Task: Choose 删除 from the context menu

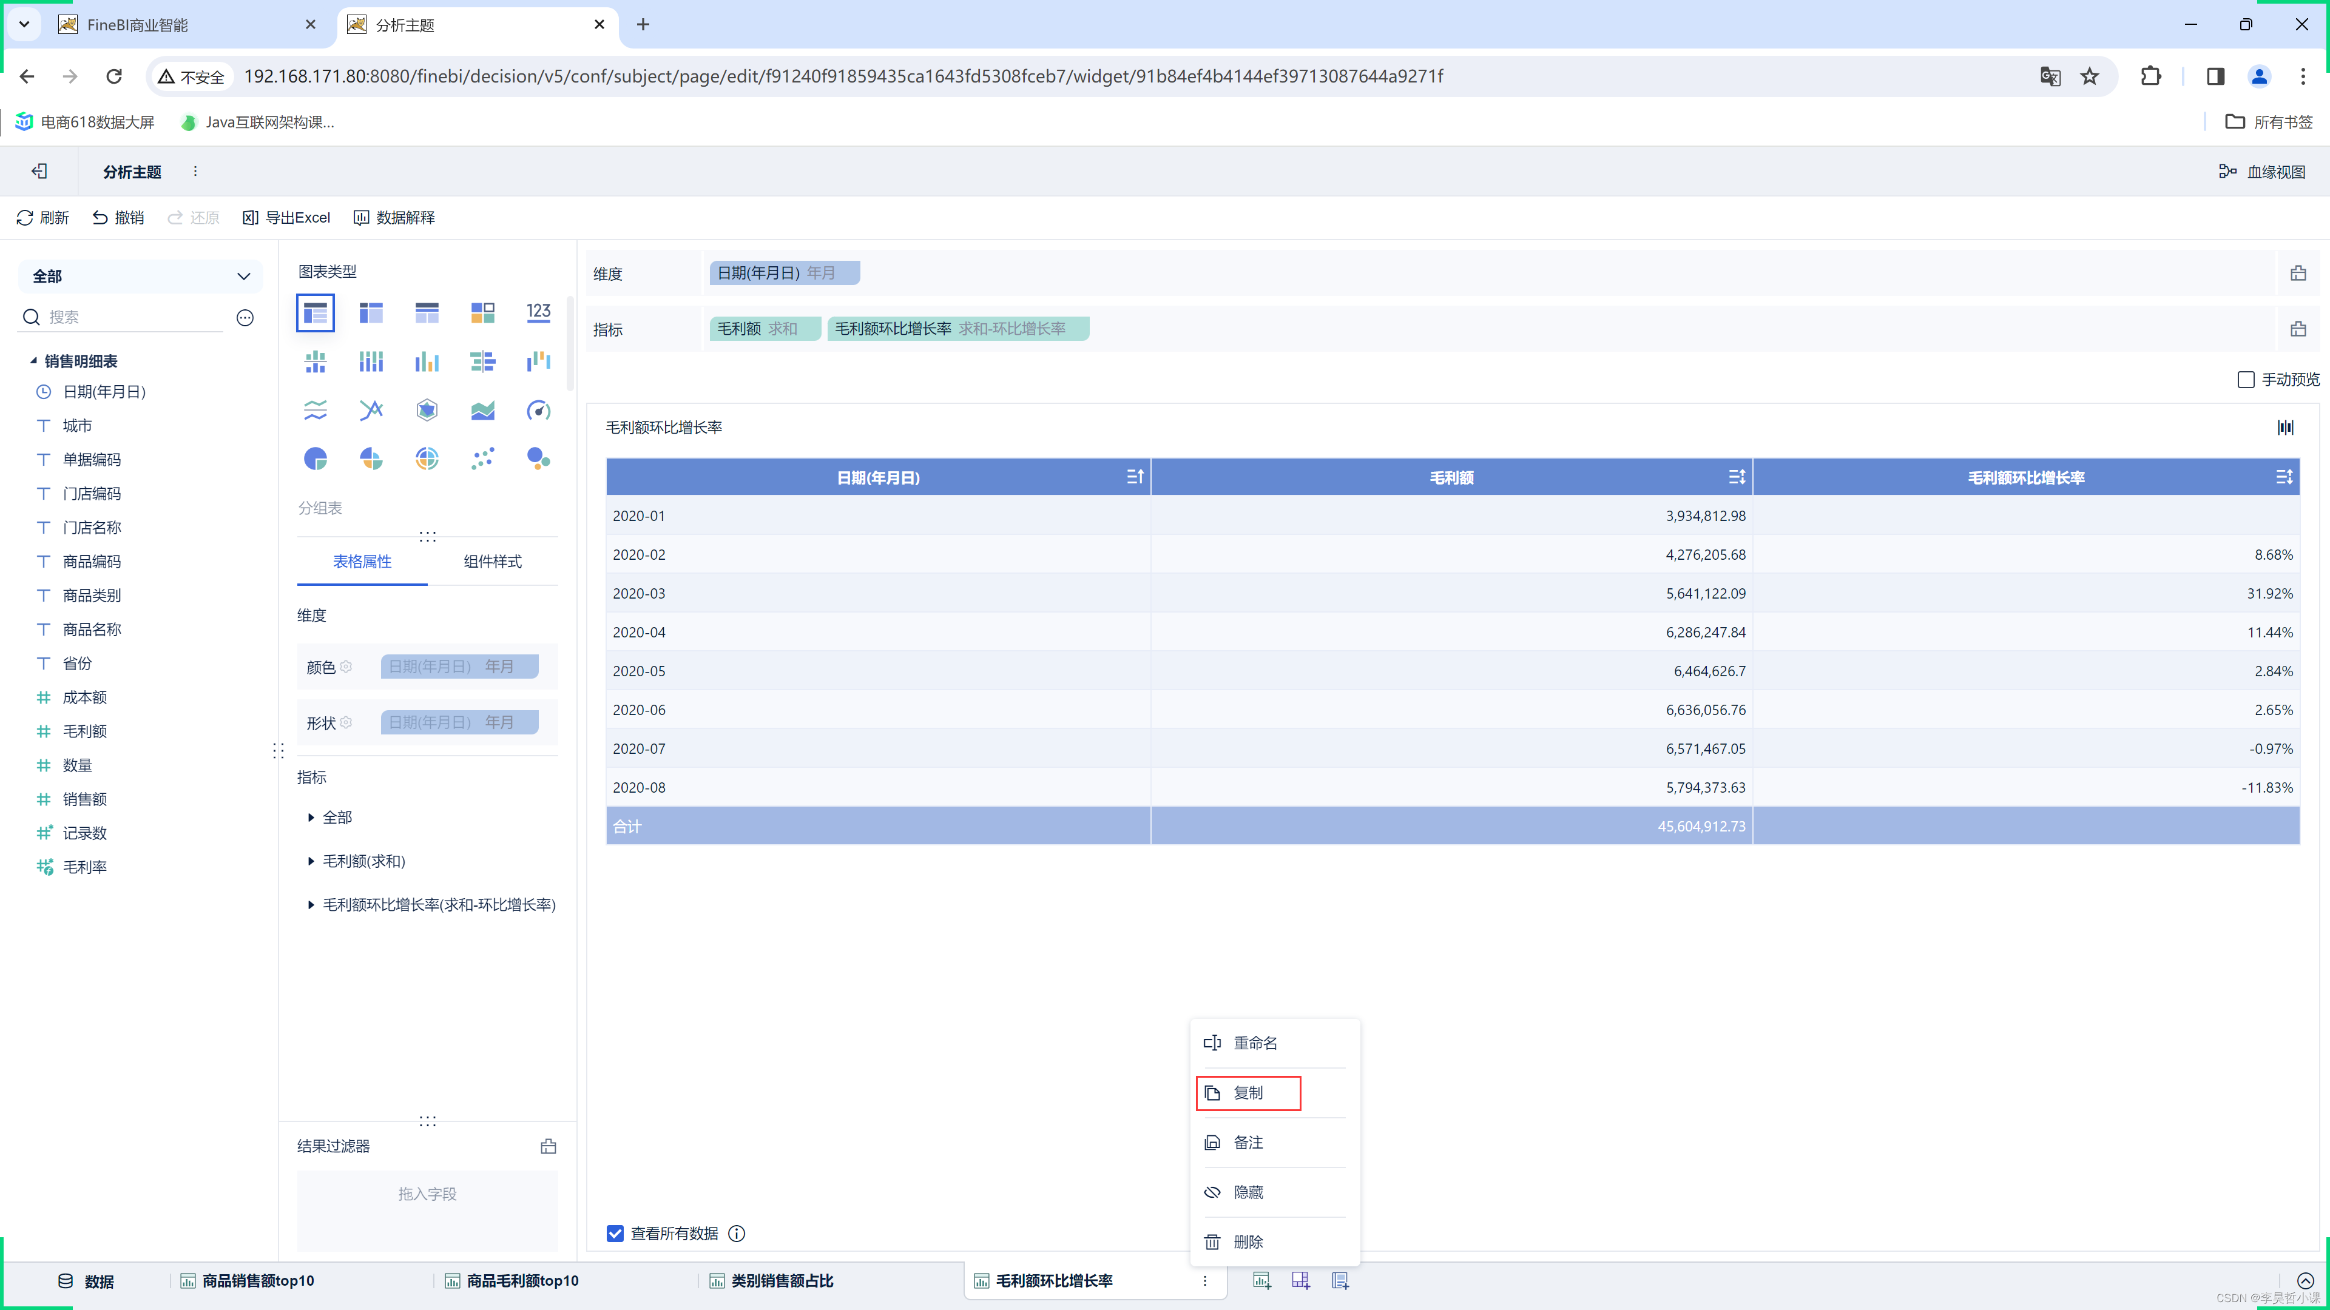Action: click(1275, 1242)
